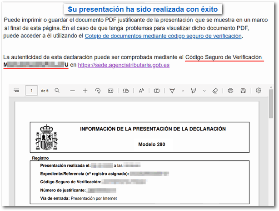
Task: Open the PDF search magnifier
Action: [57, 91]
